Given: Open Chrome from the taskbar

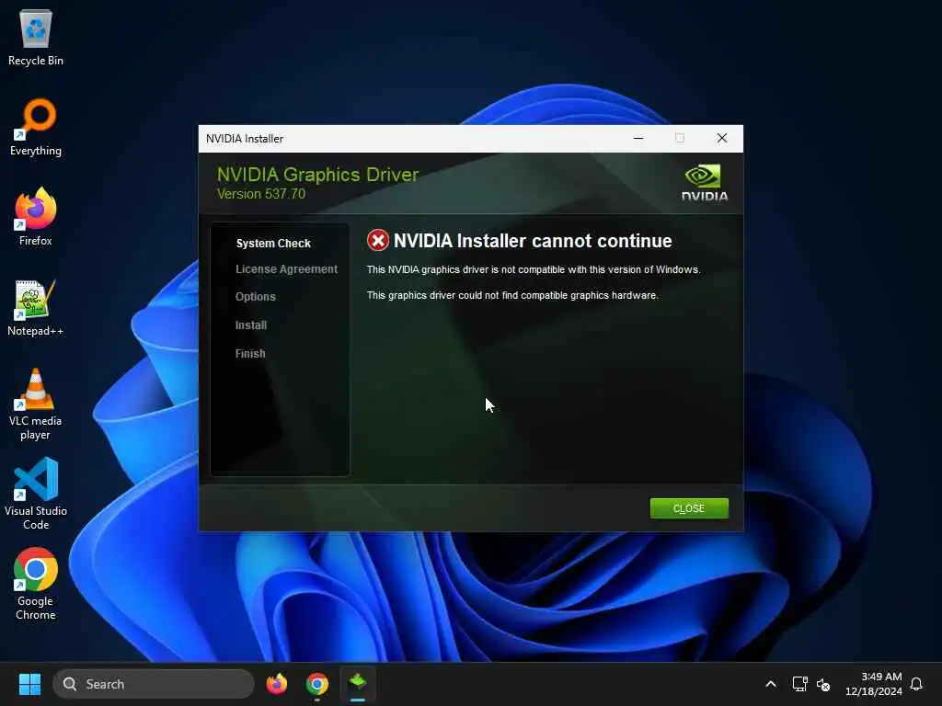Looking at the screenshot, I should (317, 684).
